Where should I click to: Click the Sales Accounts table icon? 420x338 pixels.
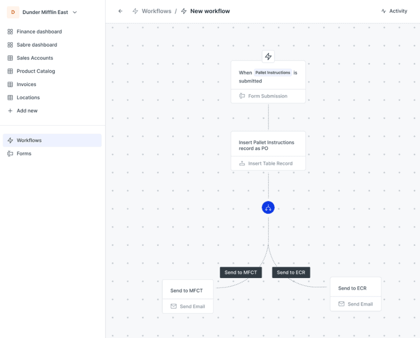click(x=10, y=58)
